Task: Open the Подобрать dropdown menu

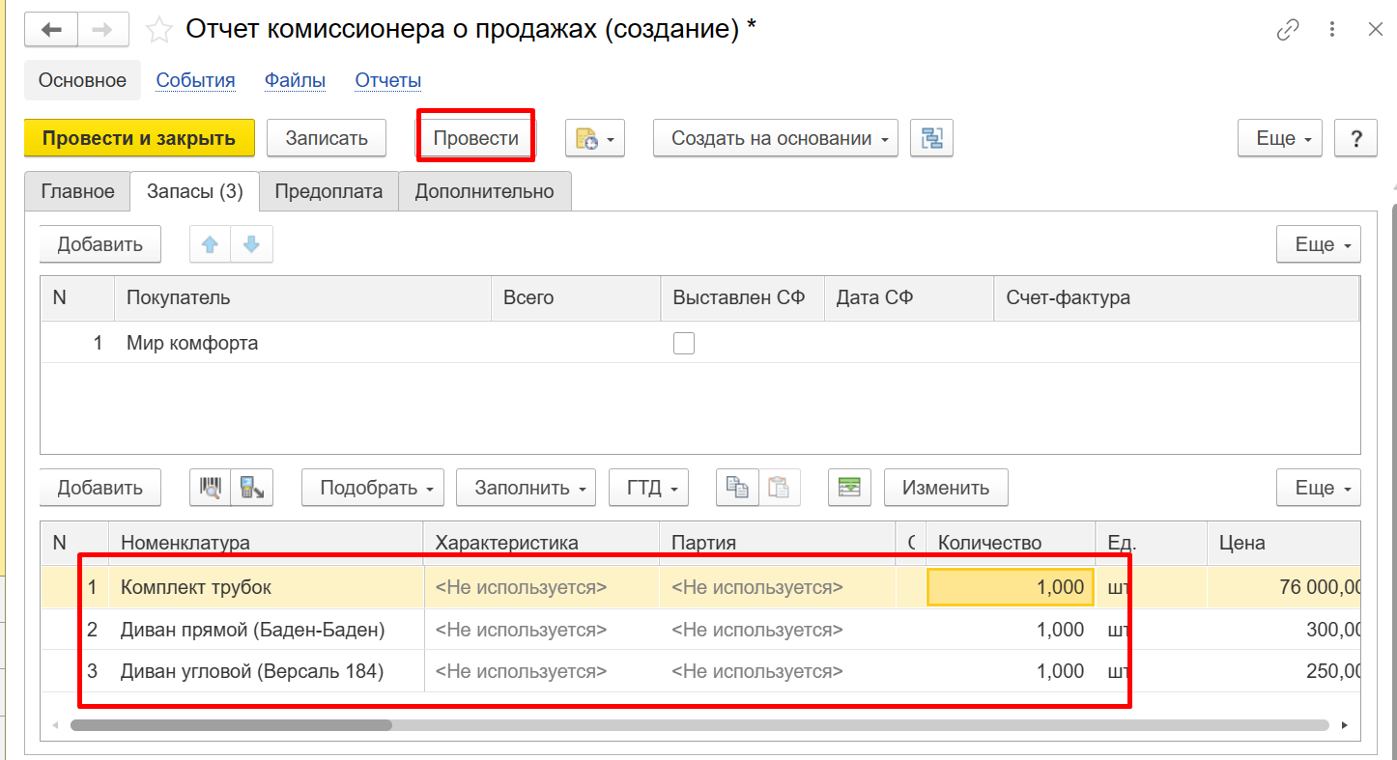Action: pos(372,488)
